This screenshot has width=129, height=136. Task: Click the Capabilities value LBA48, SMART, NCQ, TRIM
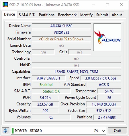coord(77,72)
